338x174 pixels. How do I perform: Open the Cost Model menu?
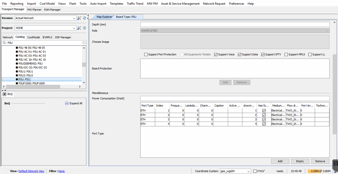click(47, 3)
